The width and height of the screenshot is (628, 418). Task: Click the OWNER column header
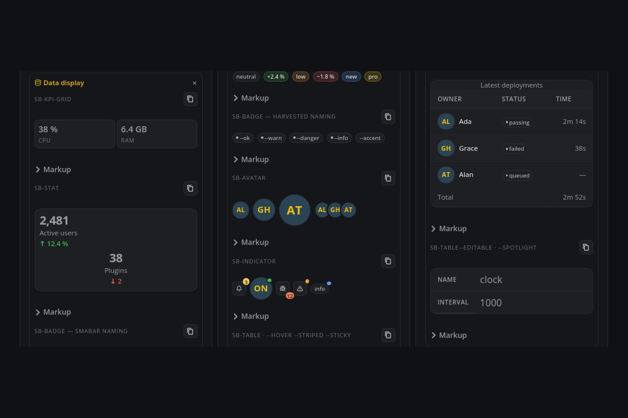(450, 99)
